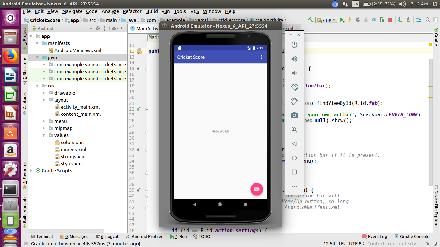
Task: Launch Firefox from Ubuntu dock
Action: click(x=10, y=56)
